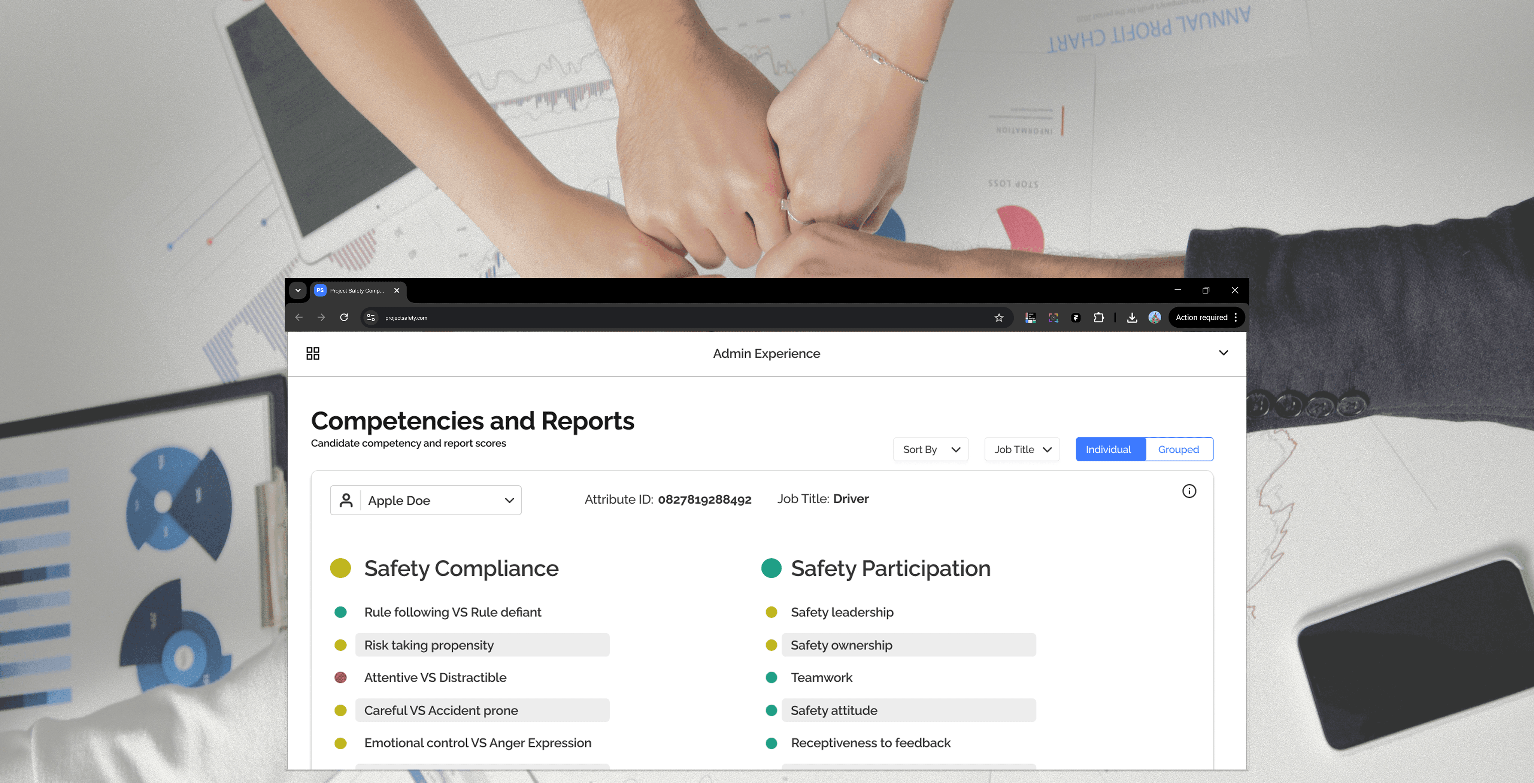Switch view to Individual
This screenshot has height=783, width=1534.
coord(1108,450)
